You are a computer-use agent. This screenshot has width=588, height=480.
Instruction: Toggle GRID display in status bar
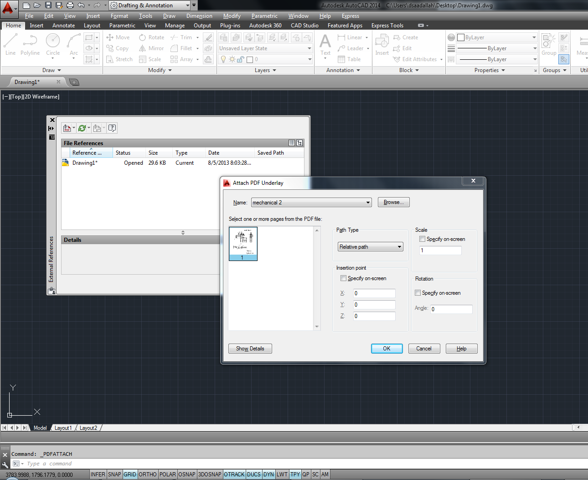click(130, 475)
